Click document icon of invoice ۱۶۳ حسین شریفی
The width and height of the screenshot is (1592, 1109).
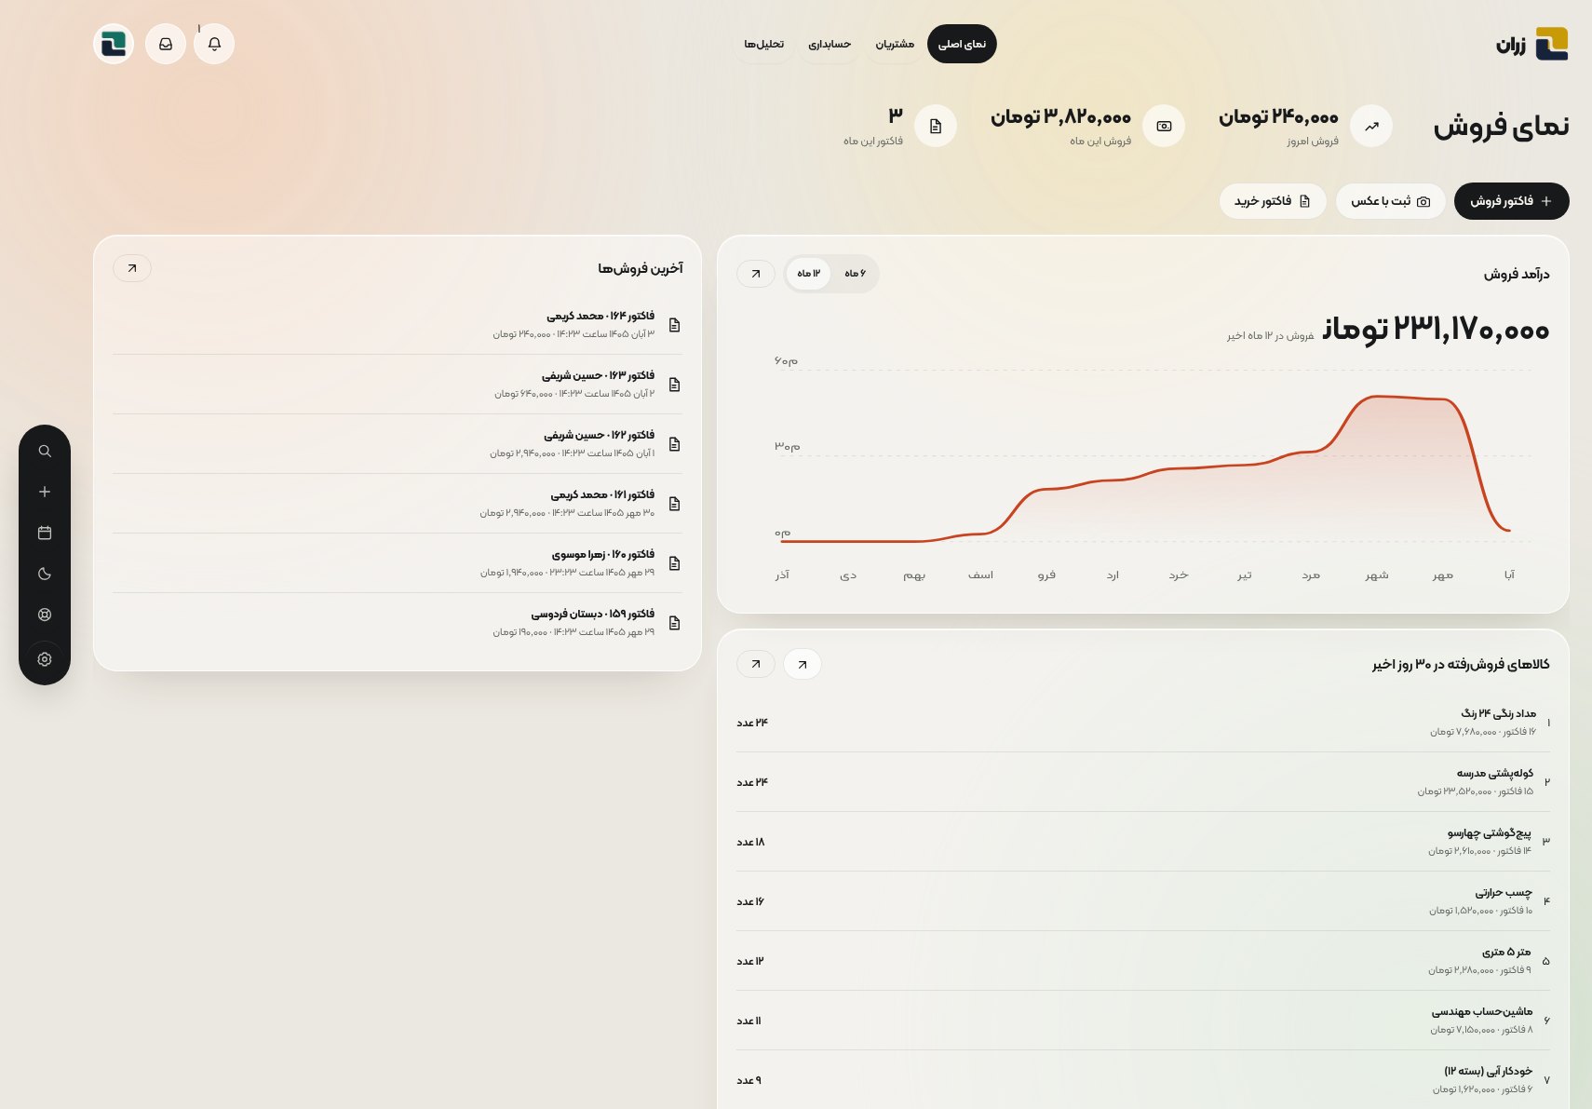pos(675,385)
